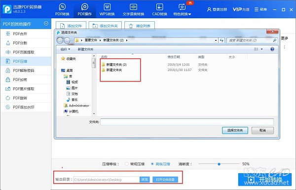Viewport: 296px width, 190px height.
Task: Select PDF分割 in sidebar
Action: (x=26, y=43)
